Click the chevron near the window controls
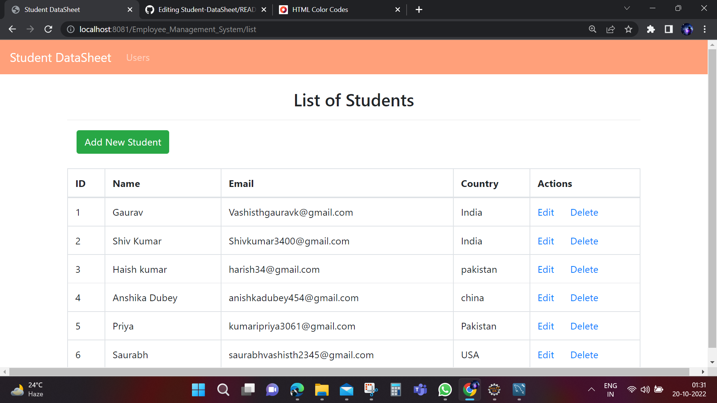Image resolution: width=717 pixels, height=403 pixels. [x=627, y=8]
